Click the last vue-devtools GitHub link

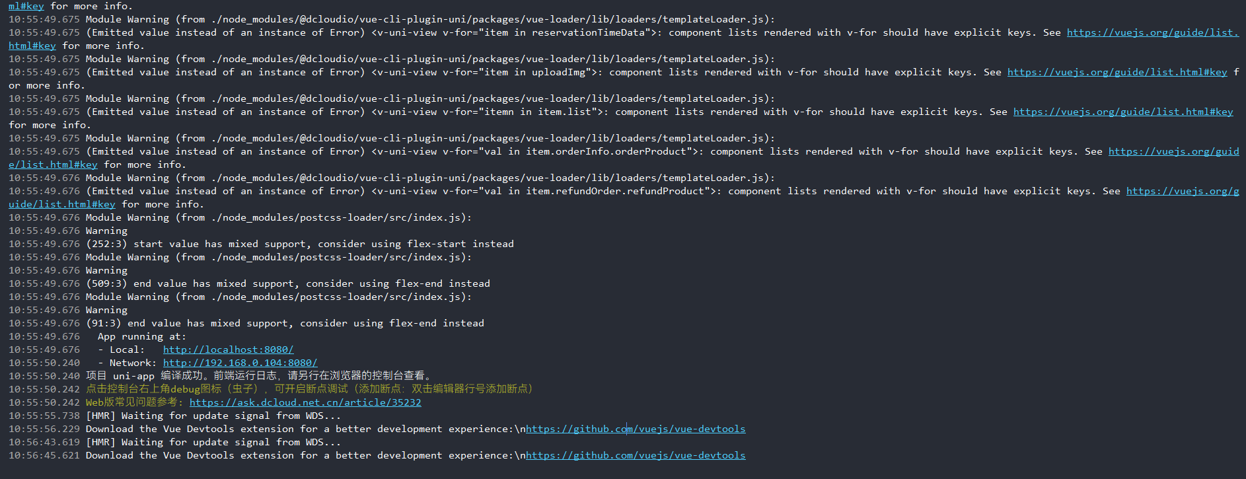636,455
